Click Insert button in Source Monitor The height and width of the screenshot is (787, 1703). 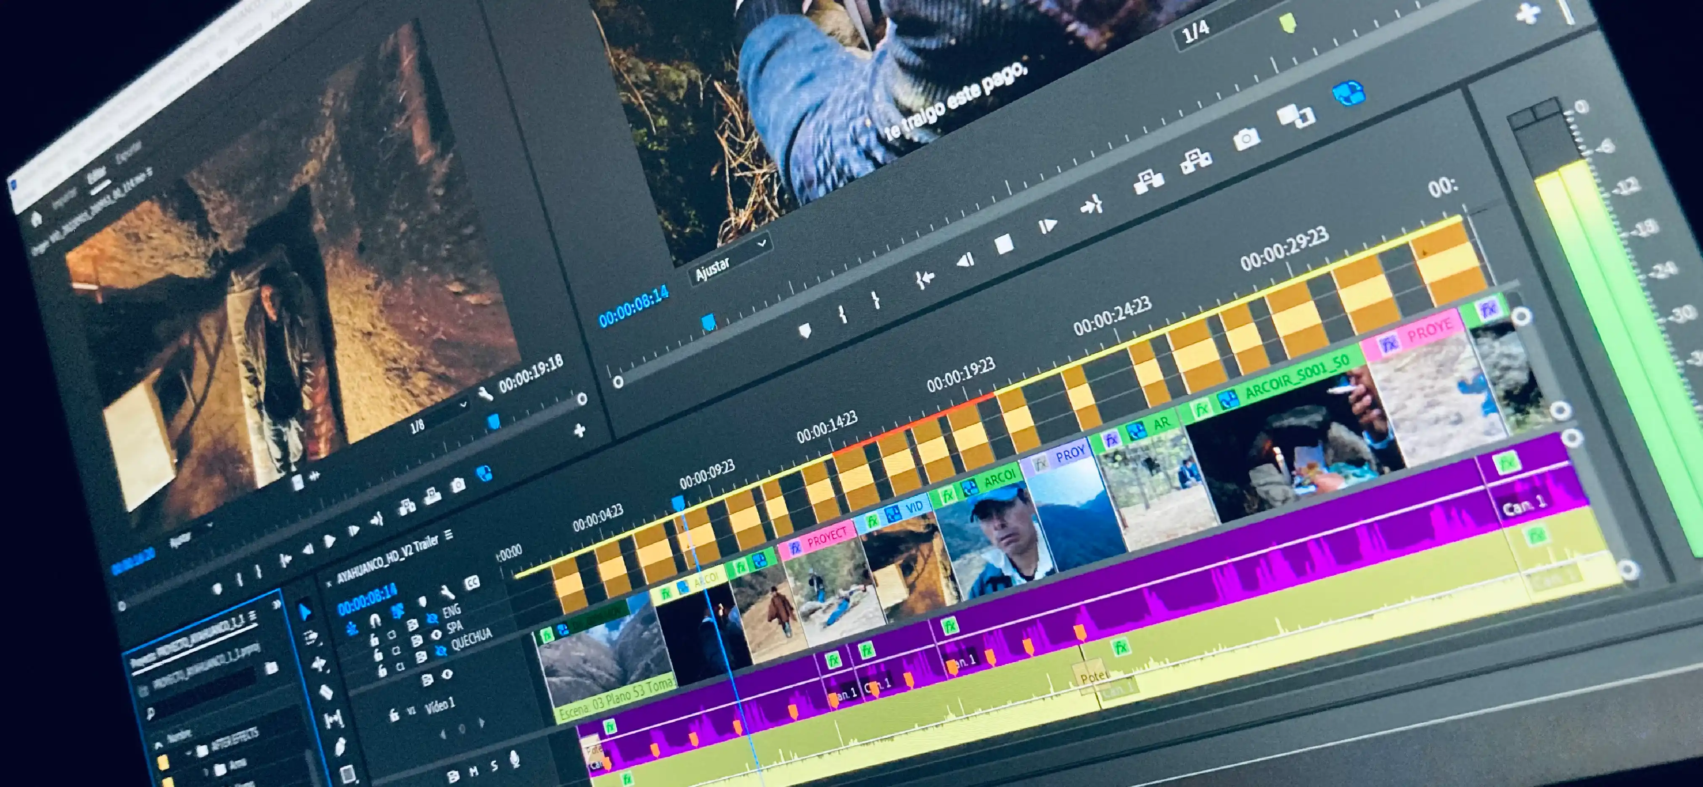pos(407,508)
